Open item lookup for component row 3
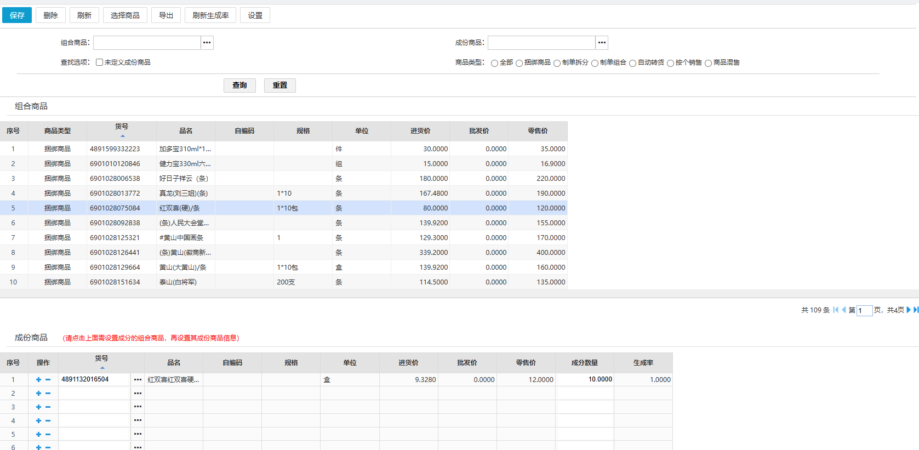 coord(138,407)
